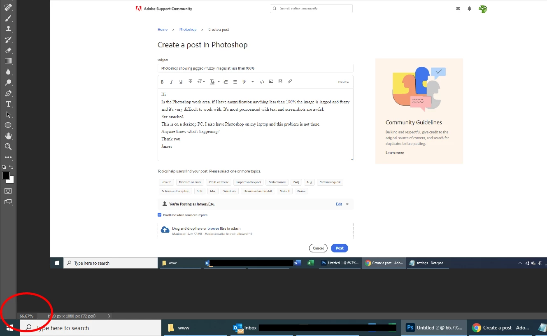The width and height of the screenshot is (547, 336).
Task: Select the Eraser tool
Action: 8,50
